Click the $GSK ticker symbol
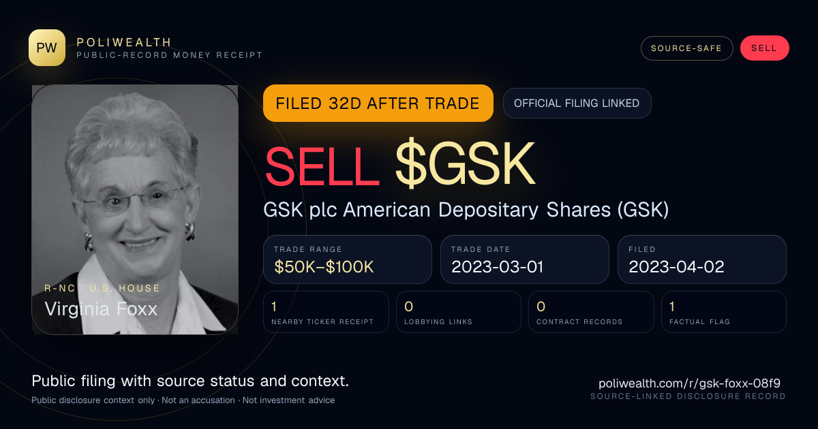Screen dimensions: 818x429 tap(465, 164)
